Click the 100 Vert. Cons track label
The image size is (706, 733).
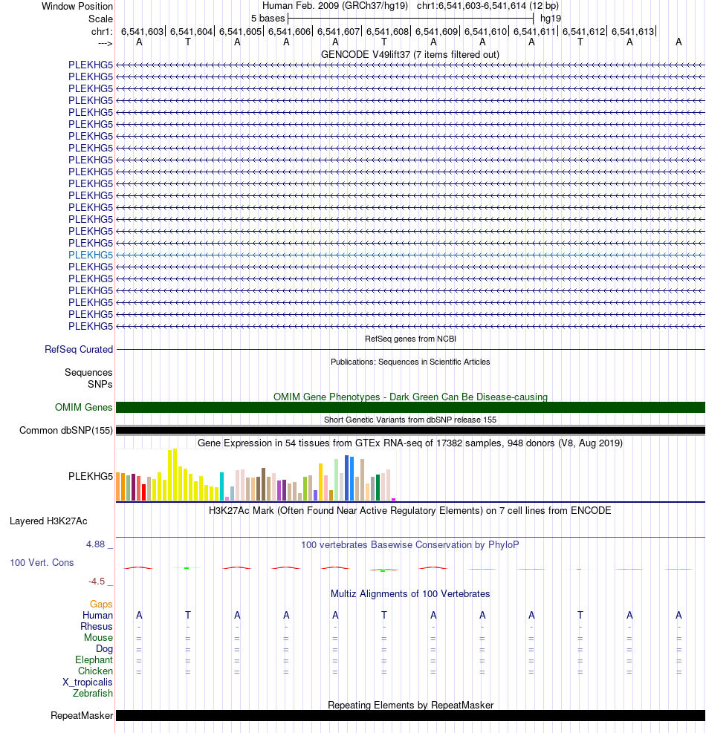tap(42, 563)
